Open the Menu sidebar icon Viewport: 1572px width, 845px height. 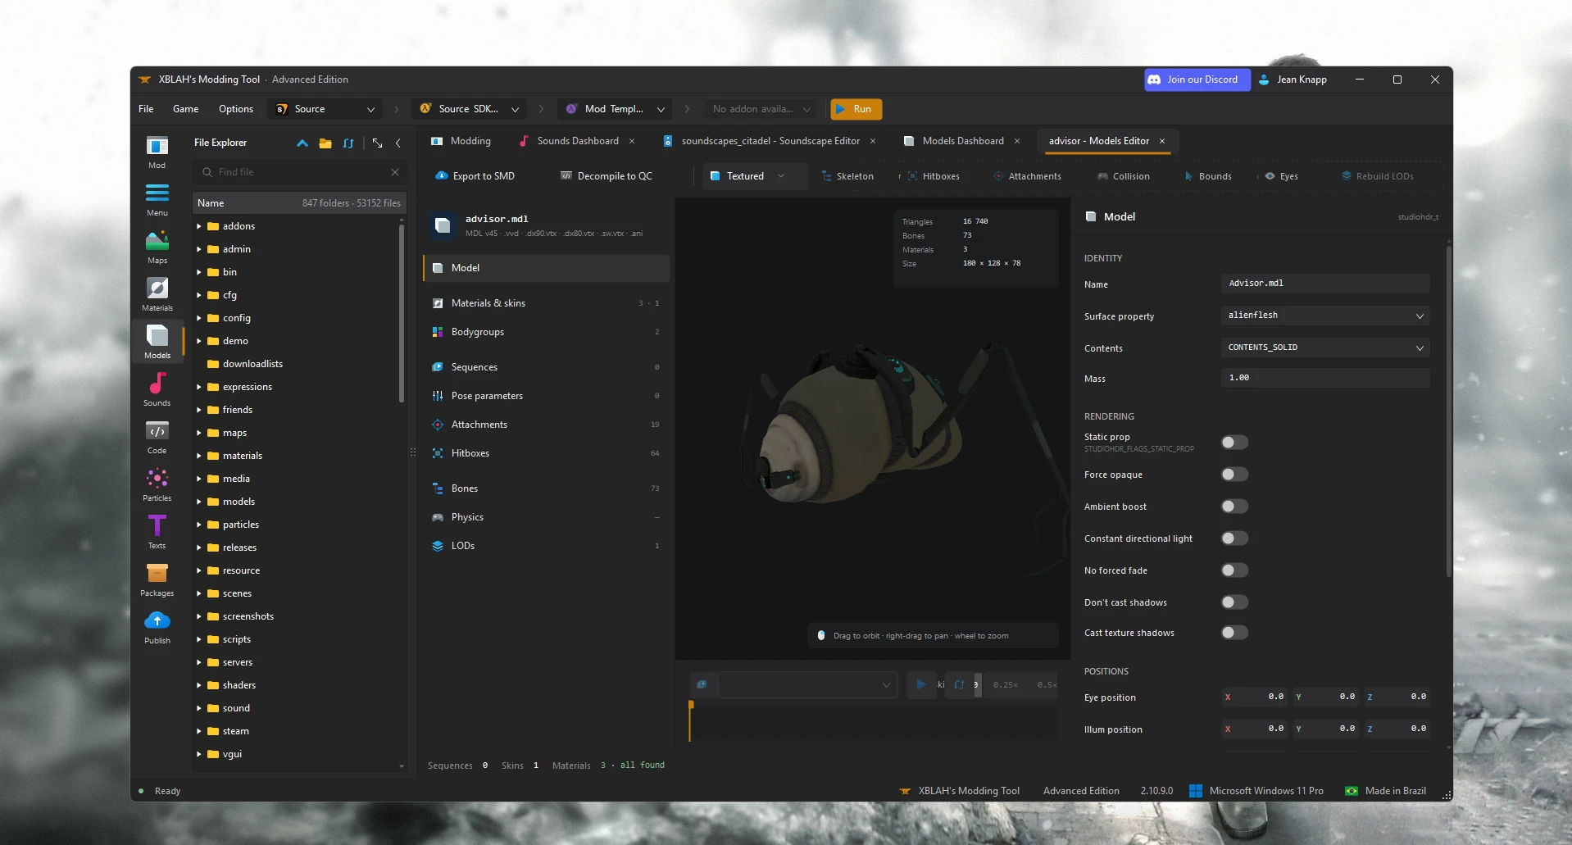pos(157,200)
